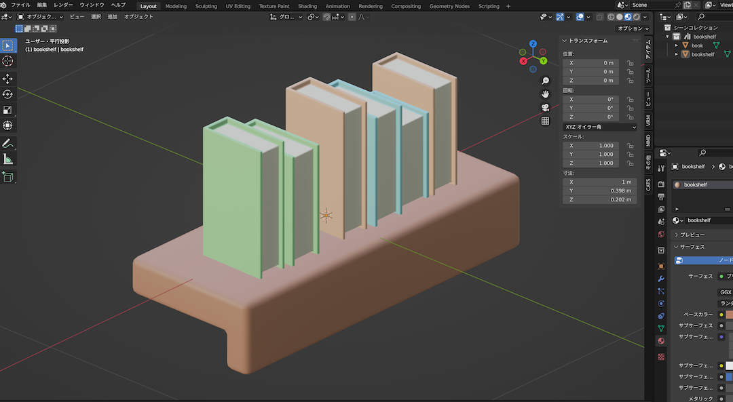Select the Cursor tool
This screenshot has height=402, width=733.
coord(8,61)
